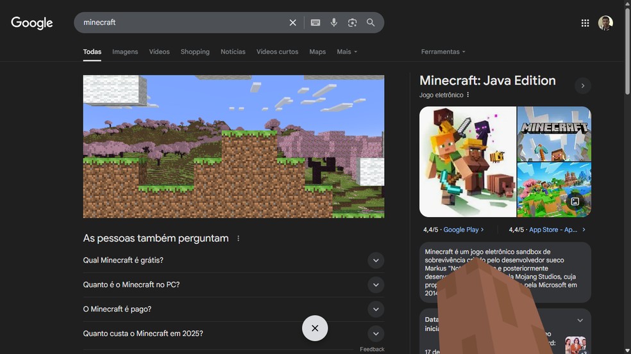Viewport: 631px width, 354px height.
Task: Click the Minecraft description text card
Action: (x=505, y=273)
